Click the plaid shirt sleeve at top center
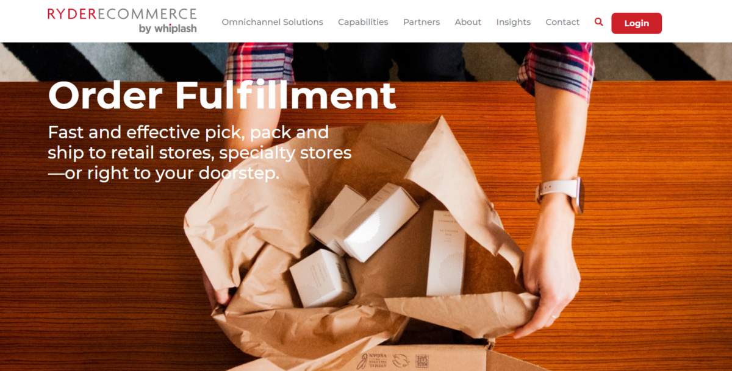Image resolution: width=732 pixels, height=371 pixels. pos(261,62)
